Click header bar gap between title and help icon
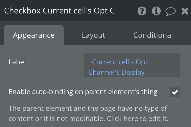The width and height of the screenshot is (191, 127). tap(126, 11)
